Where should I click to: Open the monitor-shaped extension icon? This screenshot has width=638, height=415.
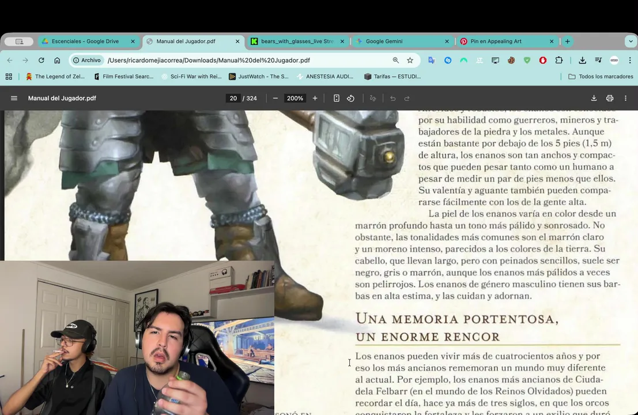coord(495,60)
